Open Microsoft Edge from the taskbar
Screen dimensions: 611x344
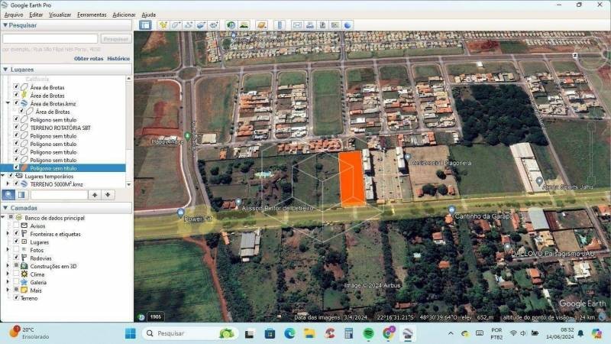pos(289,333)
